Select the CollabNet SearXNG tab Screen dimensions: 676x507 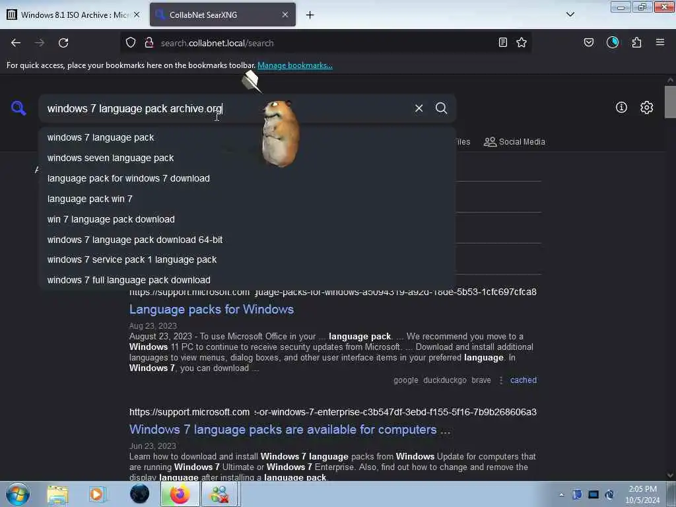click(222, 15)
